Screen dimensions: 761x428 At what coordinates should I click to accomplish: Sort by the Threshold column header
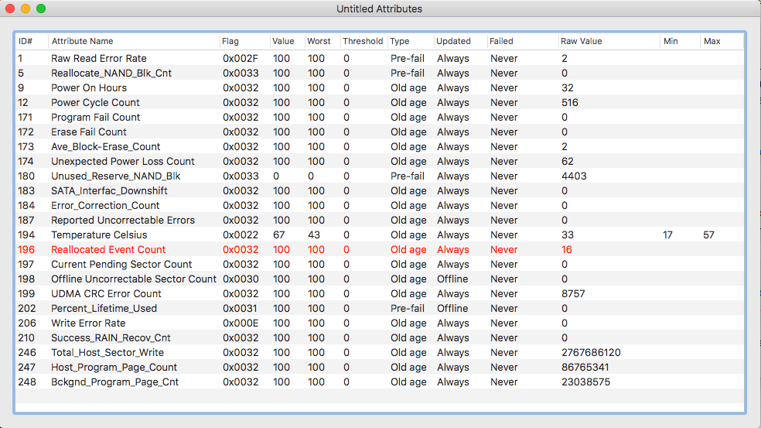click(x=363, y=41)
